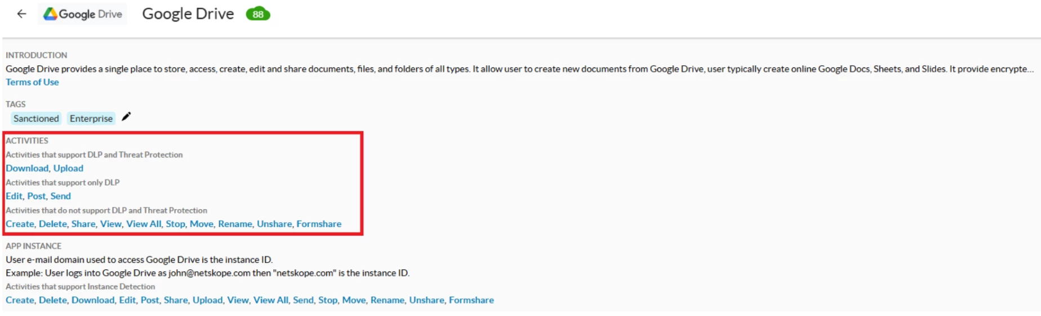Click Edit under Instance Detection

[x=127, y=300]
